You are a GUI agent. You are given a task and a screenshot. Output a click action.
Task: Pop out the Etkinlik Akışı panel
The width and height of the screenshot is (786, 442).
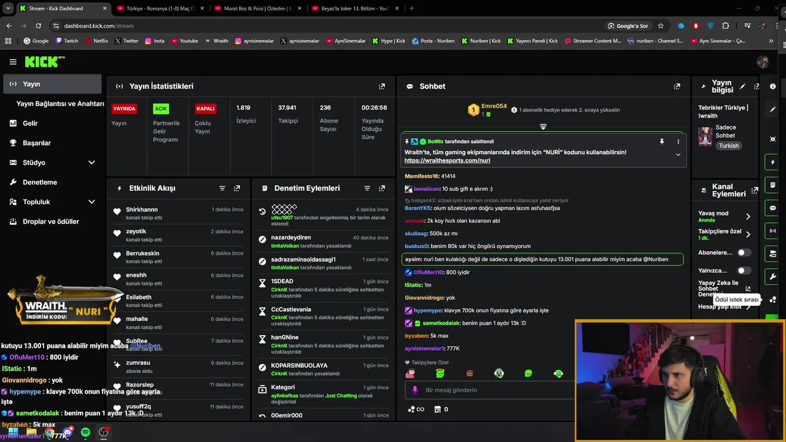pyautogui.click(x=237, y=188)
